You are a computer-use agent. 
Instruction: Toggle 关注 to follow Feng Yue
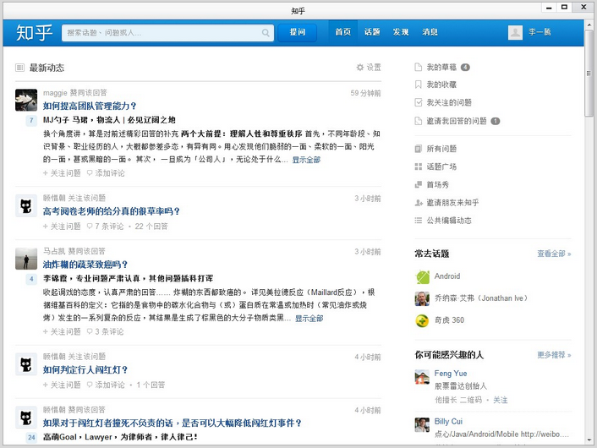point(501,400)
